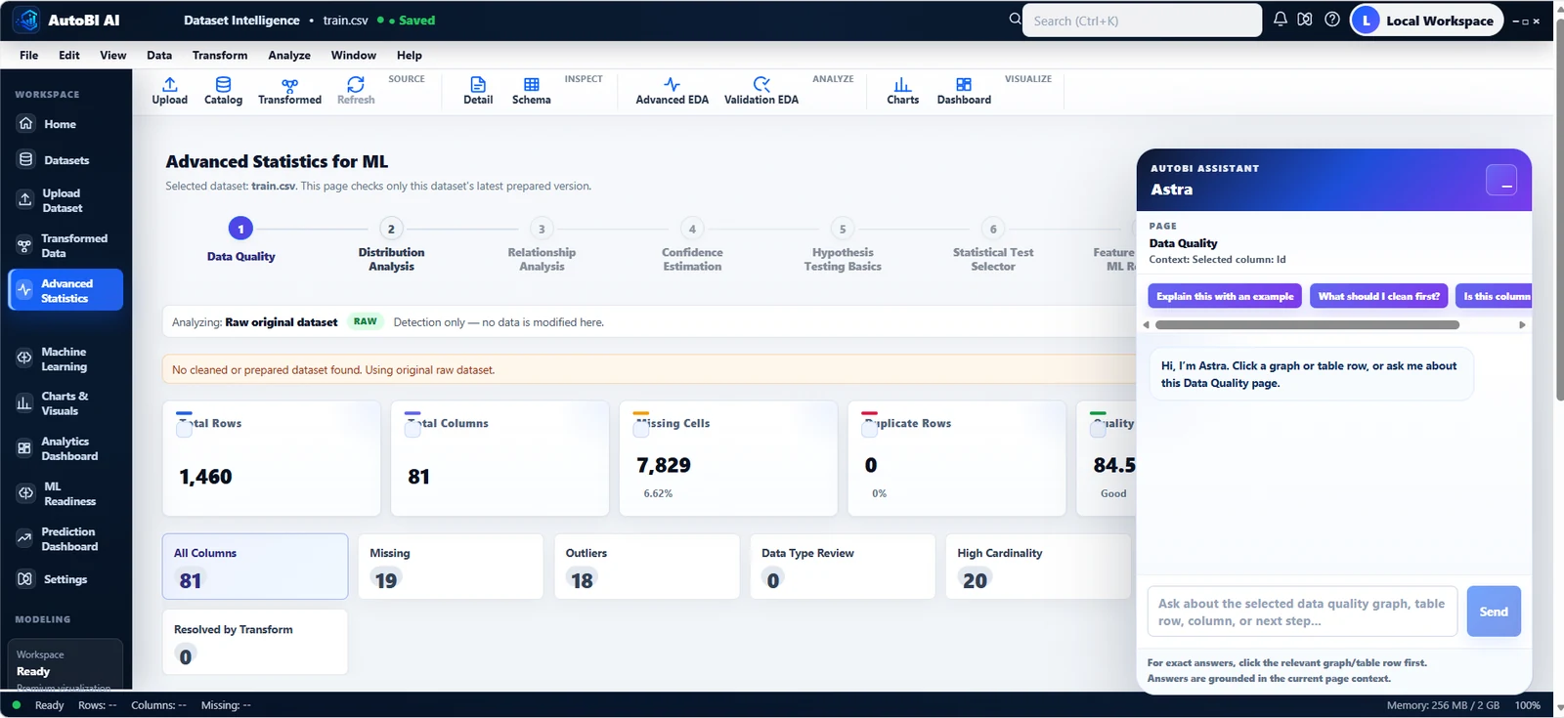Launch Validation EDA from the toolbar

[760, 91]
